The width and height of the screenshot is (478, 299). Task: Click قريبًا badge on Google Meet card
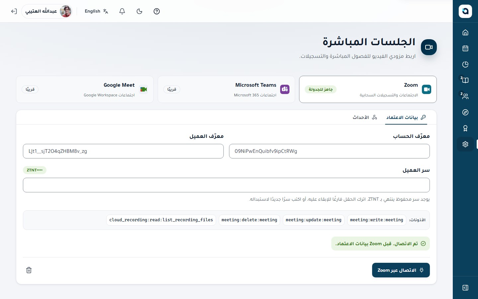pos(30,89)
